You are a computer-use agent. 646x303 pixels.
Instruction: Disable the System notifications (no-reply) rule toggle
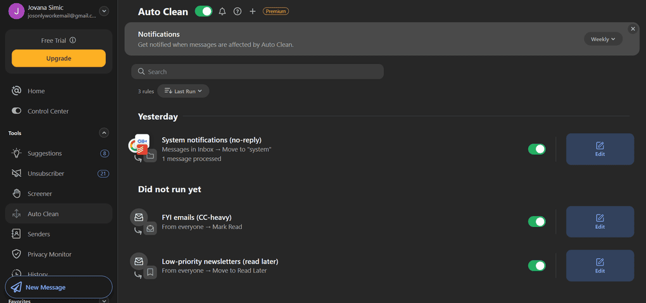coord(537,149)
